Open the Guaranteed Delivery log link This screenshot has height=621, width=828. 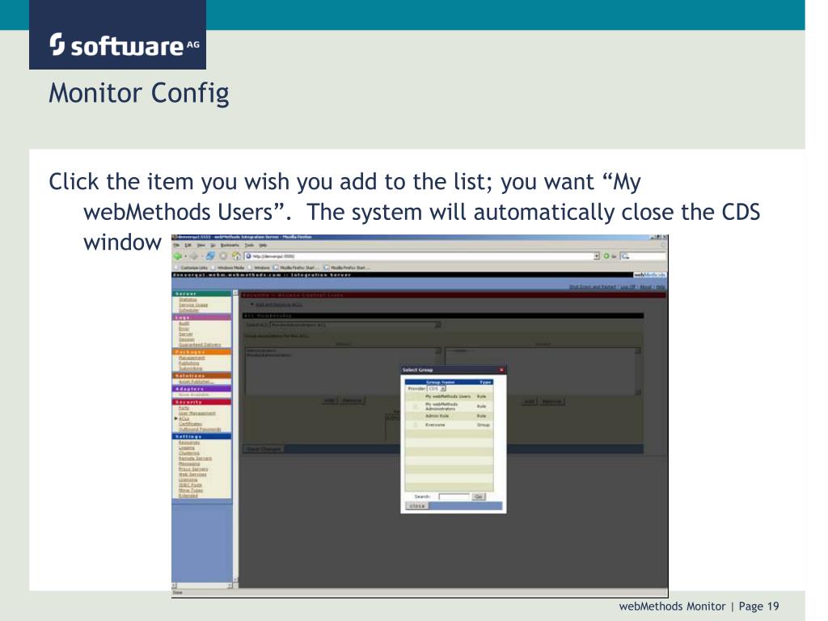point(200,344)
